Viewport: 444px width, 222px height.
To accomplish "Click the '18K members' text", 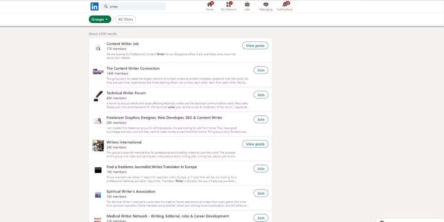I will click(116, 172).
